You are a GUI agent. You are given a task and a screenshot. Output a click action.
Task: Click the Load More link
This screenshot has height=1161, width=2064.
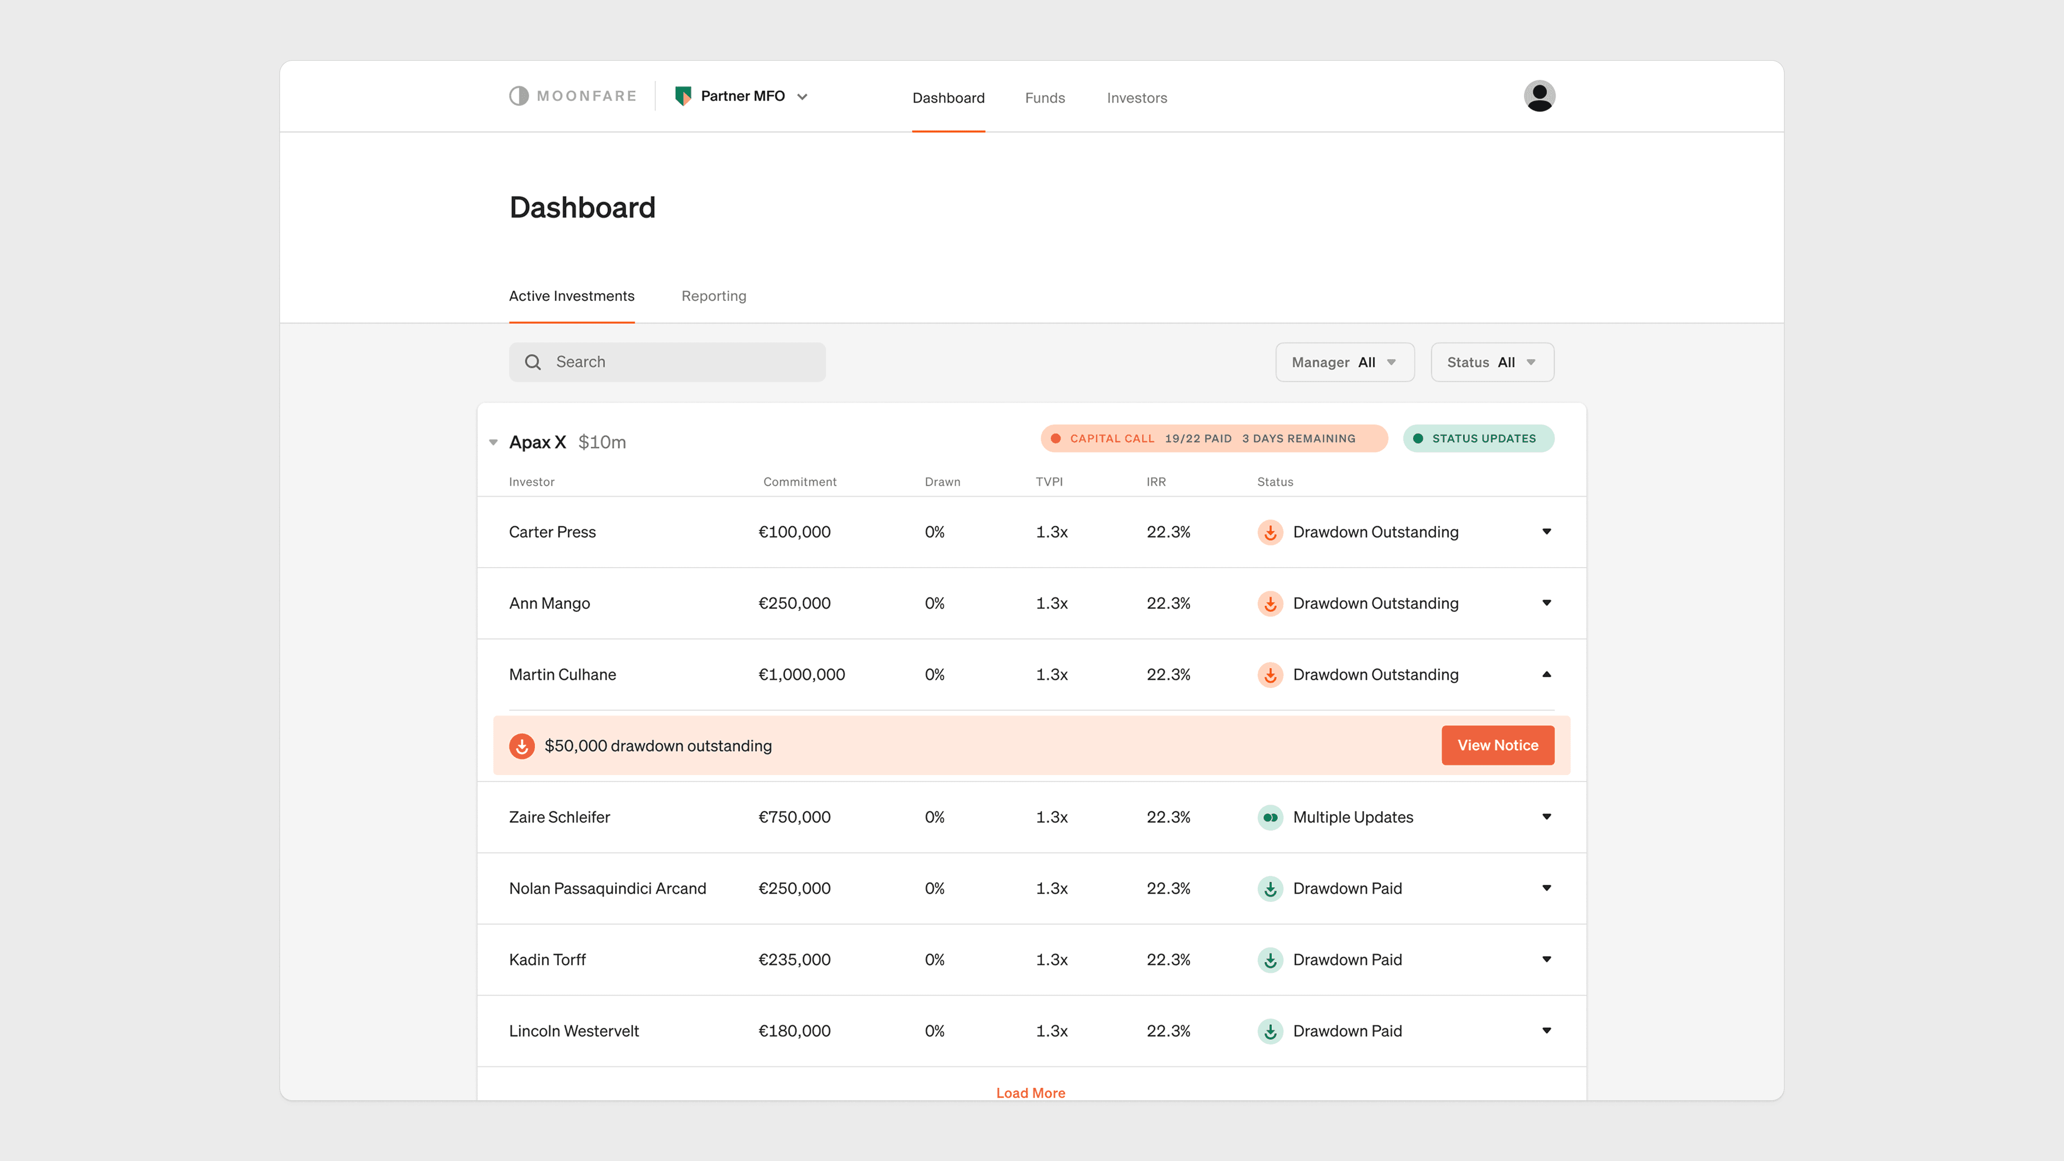(1030, 1093)
